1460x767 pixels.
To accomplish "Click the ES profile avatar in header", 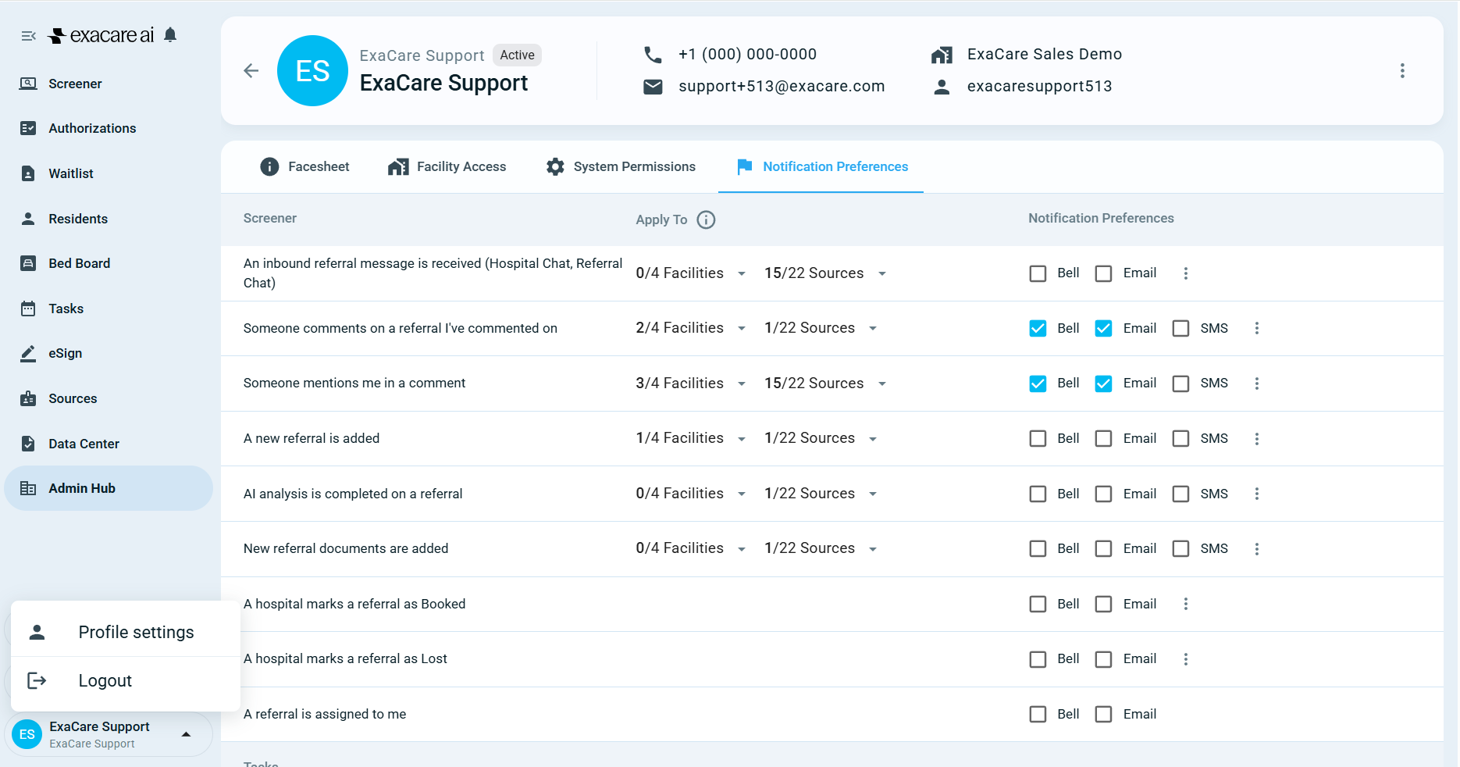I will pyautogui.click(x=312, y=71).
